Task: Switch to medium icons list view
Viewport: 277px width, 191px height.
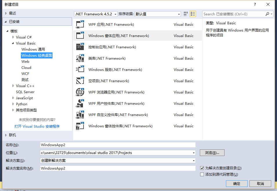Action: click(x=193, y=14)
